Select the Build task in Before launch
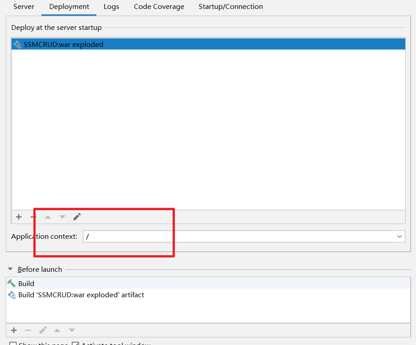This screenshot has width=416, height=345. click(x=26, y=283)
